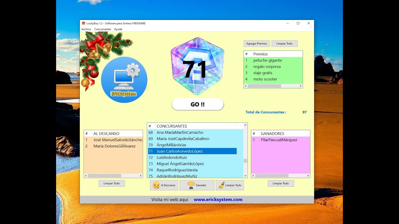Viewport: 399px width, 224px height.
Task: Select María DoloresGilÁlvarez in the Al Descanso list
Action: click(113, 146)
